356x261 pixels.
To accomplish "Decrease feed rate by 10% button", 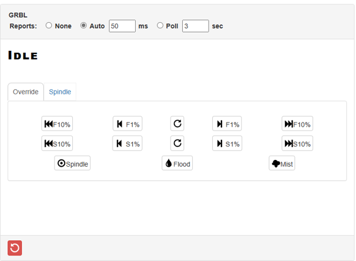I will pyautogui.click(x=57, y=124).
